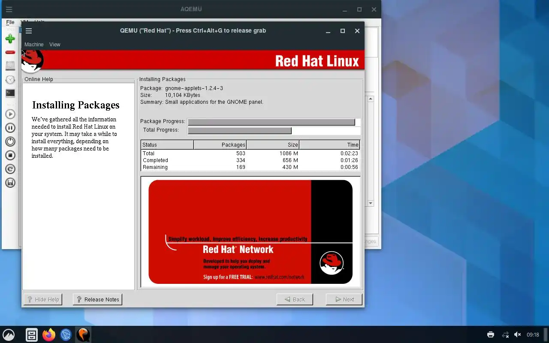Viewport: 549px width, 343px height.
Task: Click the Total Progress bar
Action: point(274,130)
